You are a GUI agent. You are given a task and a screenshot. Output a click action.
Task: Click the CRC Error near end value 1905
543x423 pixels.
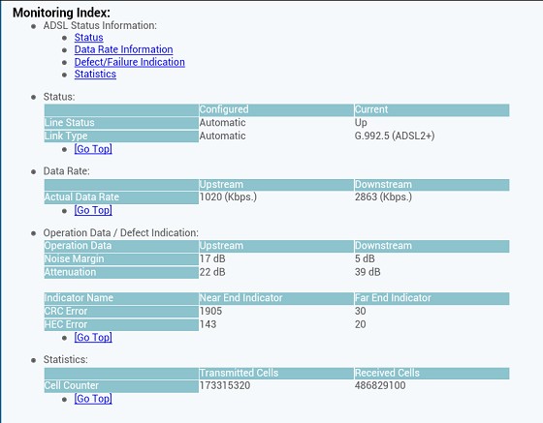pyautogui.click(x=210, y=311)
